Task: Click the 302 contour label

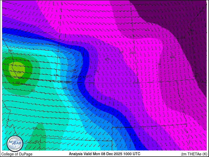Action: (28, 85)
